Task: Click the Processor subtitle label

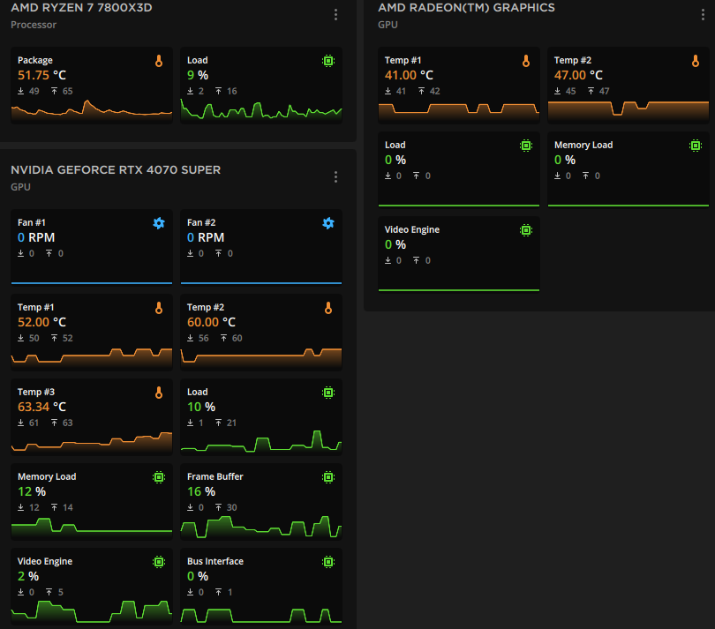Action: click(x=34, y=25)
